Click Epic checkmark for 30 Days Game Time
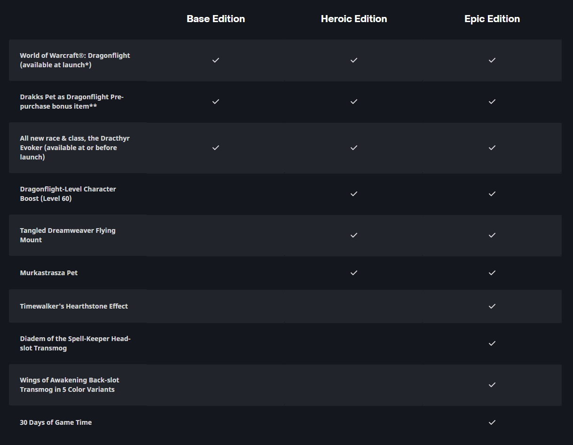The width and height of the screenshot is (573, 445). pos(492,422)
